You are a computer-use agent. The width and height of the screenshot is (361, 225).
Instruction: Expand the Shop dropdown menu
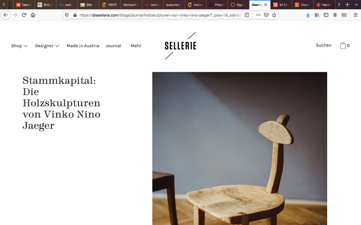(x=19, y=46)
